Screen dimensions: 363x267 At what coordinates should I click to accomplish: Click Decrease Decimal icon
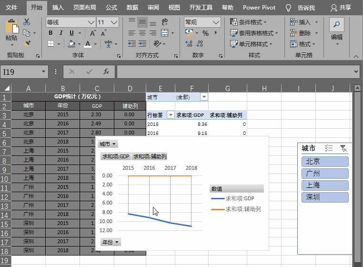point(199,43)
